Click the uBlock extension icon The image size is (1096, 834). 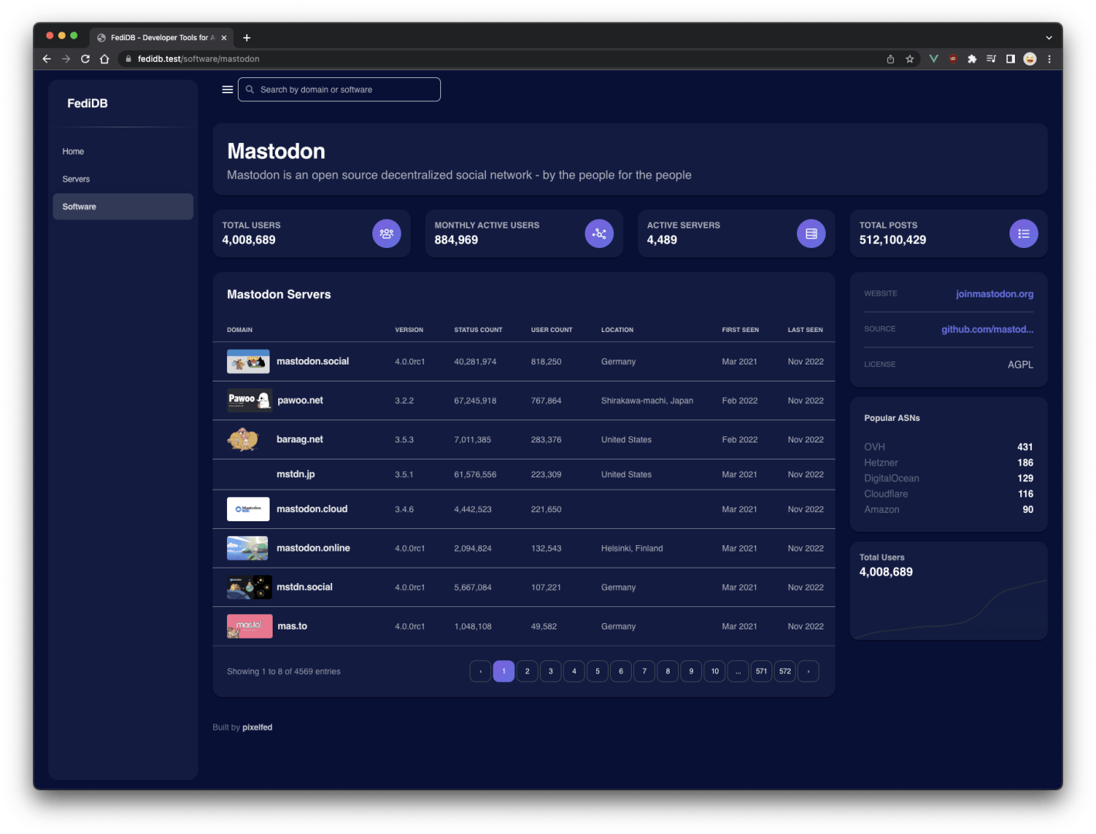tap(953, 59)
